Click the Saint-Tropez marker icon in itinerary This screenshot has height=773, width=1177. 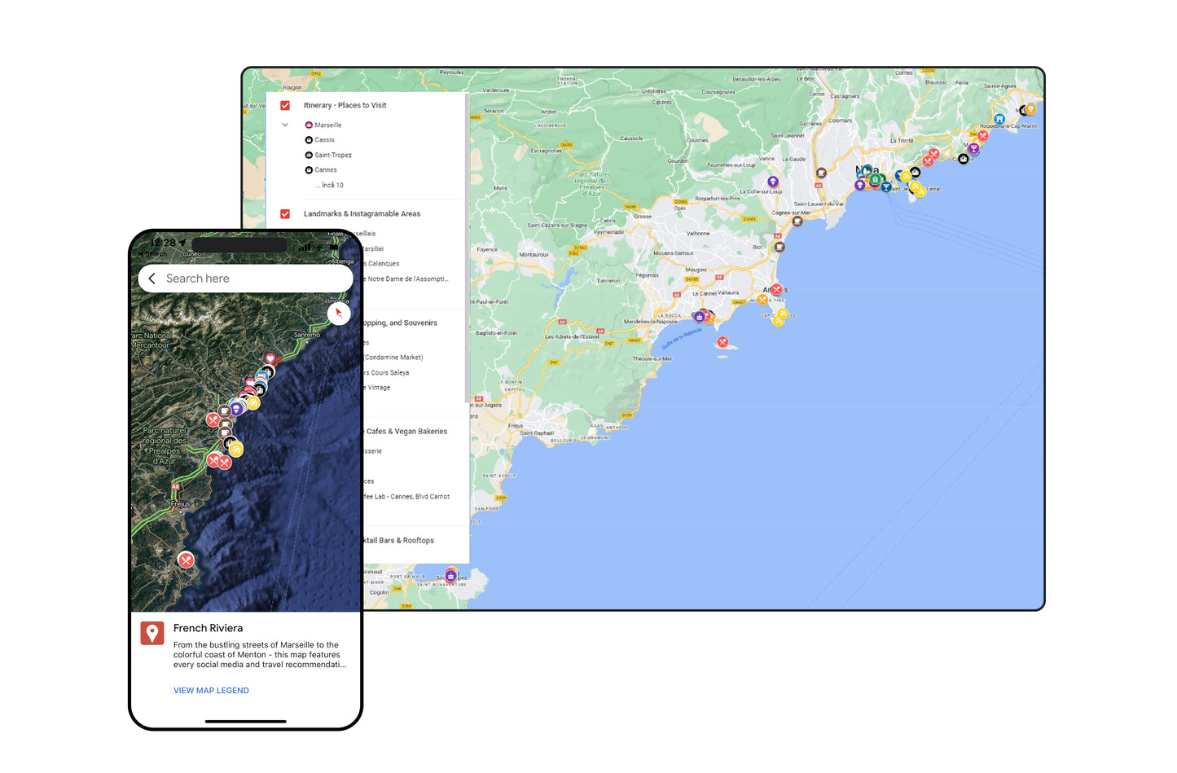[310, 155]
